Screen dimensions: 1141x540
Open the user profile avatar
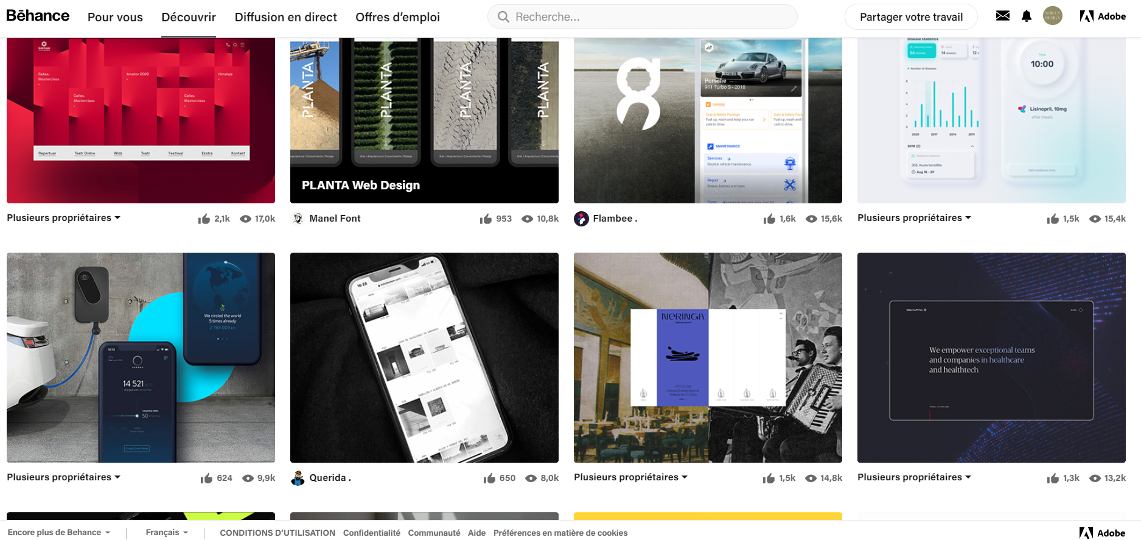tap(1053, 16)
